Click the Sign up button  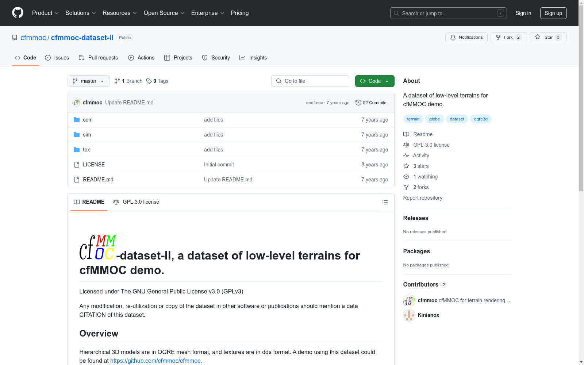553,13
